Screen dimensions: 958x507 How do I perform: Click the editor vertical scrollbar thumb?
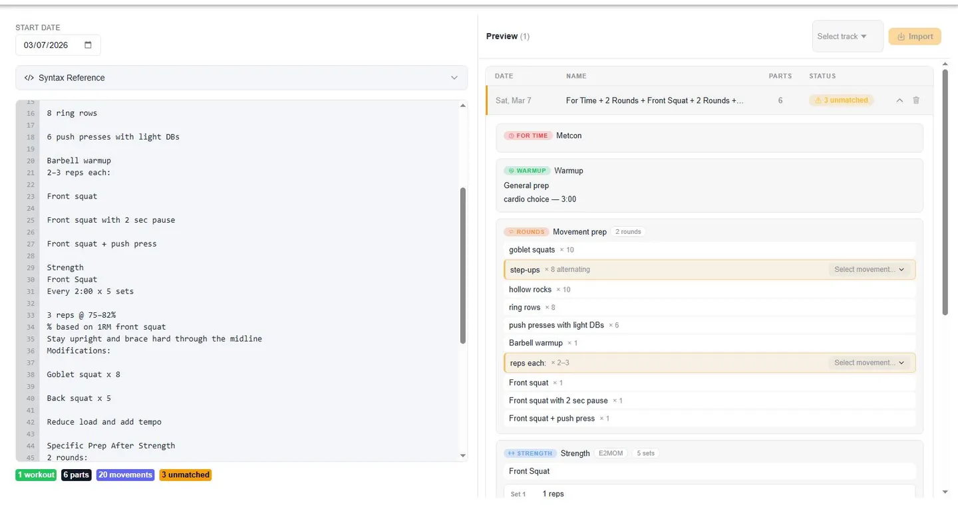tap(463, 265)
